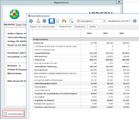Click the 2015 column header

[x=105, y=33]
